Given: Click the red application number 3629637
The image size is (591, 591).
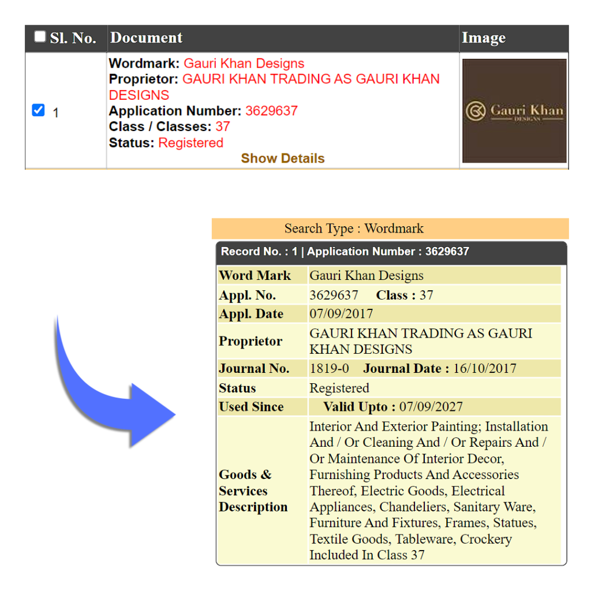Looking at the screenshot, I should pos(271,111).
